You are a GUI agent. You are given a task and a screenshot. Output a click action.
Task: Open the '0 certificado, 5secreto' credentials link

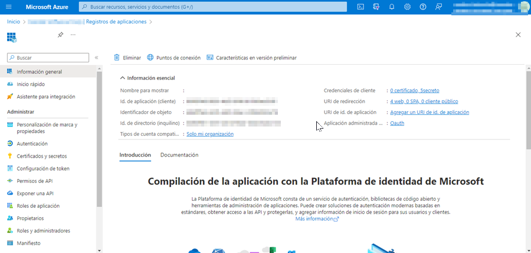click(x=415, y=91)
